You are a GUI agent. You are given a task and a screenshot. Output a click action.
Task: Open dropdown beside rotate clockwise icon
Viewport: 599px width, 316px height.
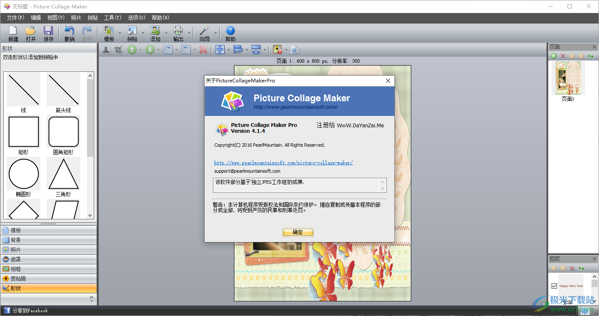pos(176,50)
